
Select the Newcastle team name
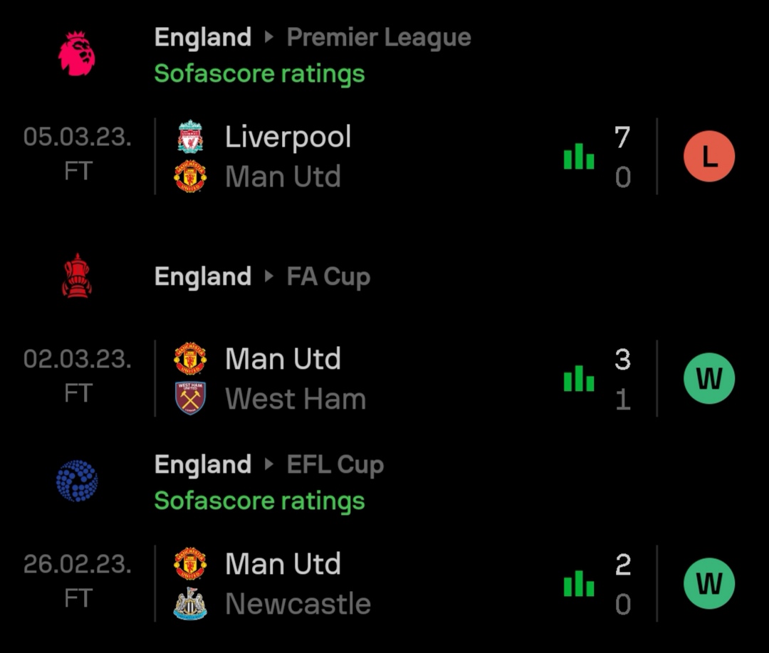pos(298,604)
